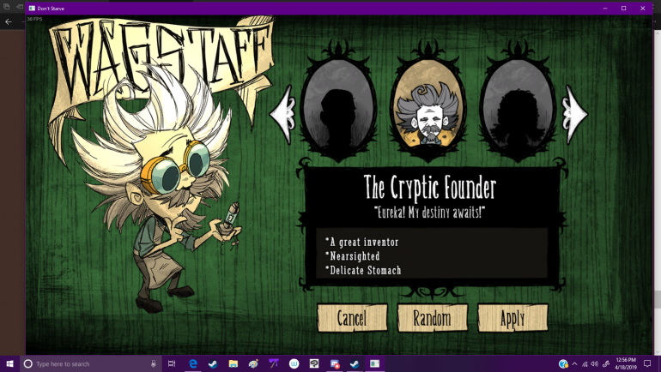Click the left arrow to show previous characters

coord(282,115)
